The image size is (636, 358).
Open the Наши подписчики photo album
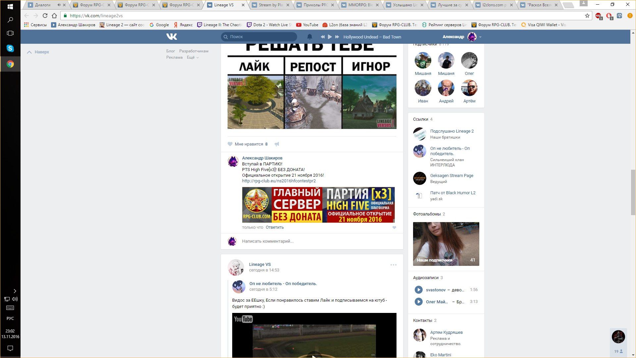tap(446, 244)
